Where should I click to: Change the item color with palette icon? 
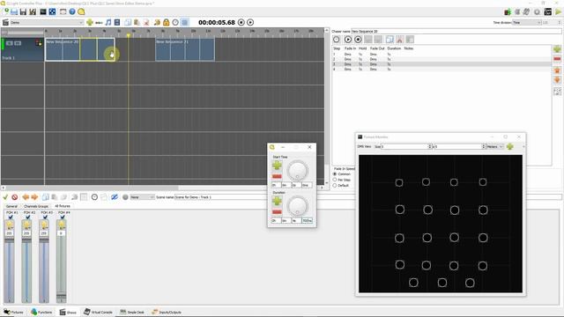pyautogui.click(x=157, y=22)
